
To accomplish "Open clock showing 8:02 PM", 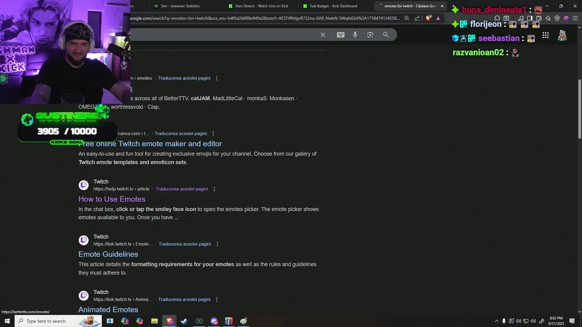I will [556, 321].
